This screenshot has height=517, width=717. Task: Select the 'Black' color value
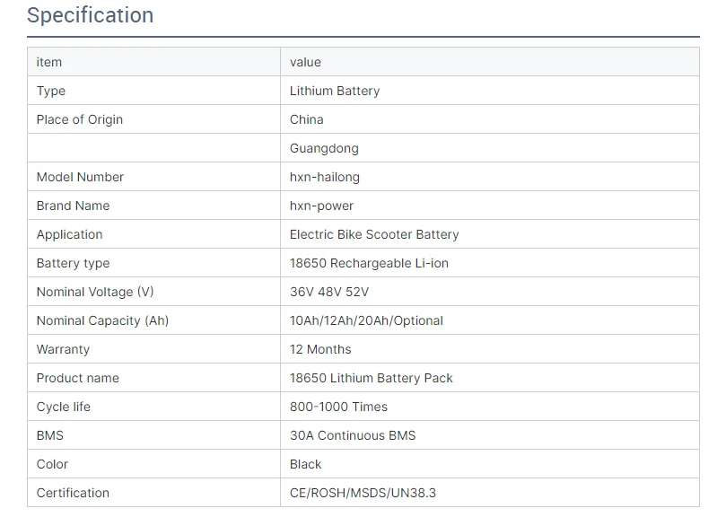305,464
